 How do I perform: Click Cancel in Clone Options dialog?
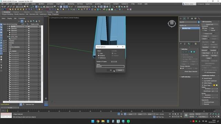click(x=120, y=70)
